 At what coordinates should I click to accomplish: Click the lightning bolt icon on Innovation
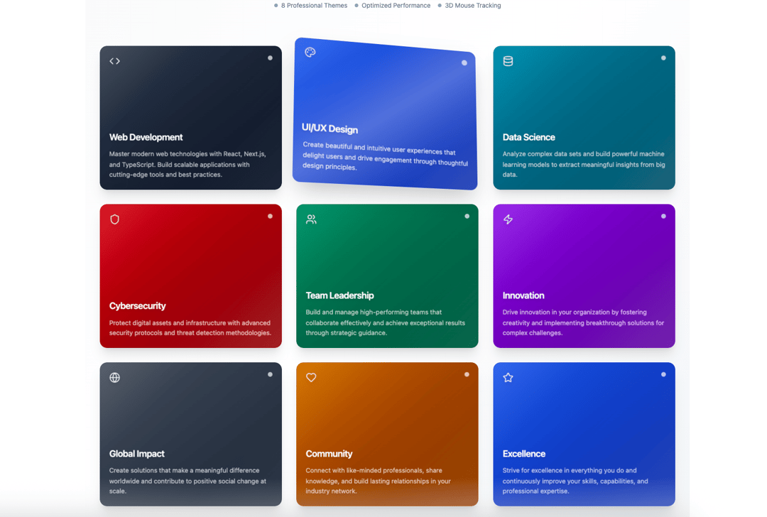point(508,219)
